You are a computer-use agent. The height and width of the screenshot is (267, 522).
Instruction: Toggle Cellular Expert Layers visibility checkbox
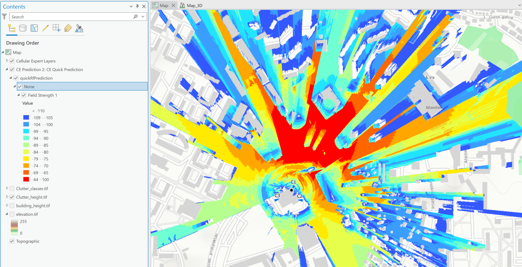click(12, 61)
